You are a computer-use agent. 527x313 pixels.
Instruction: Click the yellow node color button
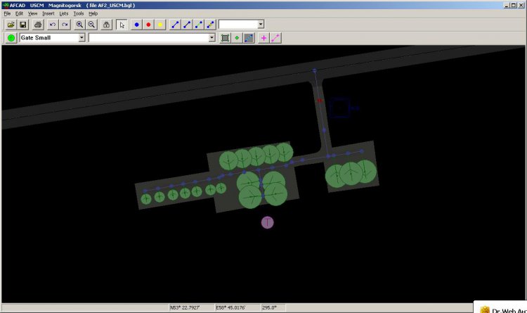160,25
